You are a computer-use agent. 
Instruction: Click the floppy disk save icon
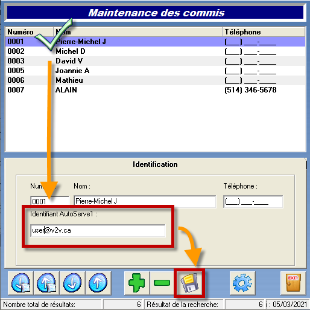pos(189,283)
